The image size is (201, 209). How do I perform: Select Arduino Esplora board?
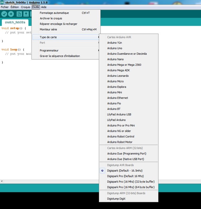(129, 87)
